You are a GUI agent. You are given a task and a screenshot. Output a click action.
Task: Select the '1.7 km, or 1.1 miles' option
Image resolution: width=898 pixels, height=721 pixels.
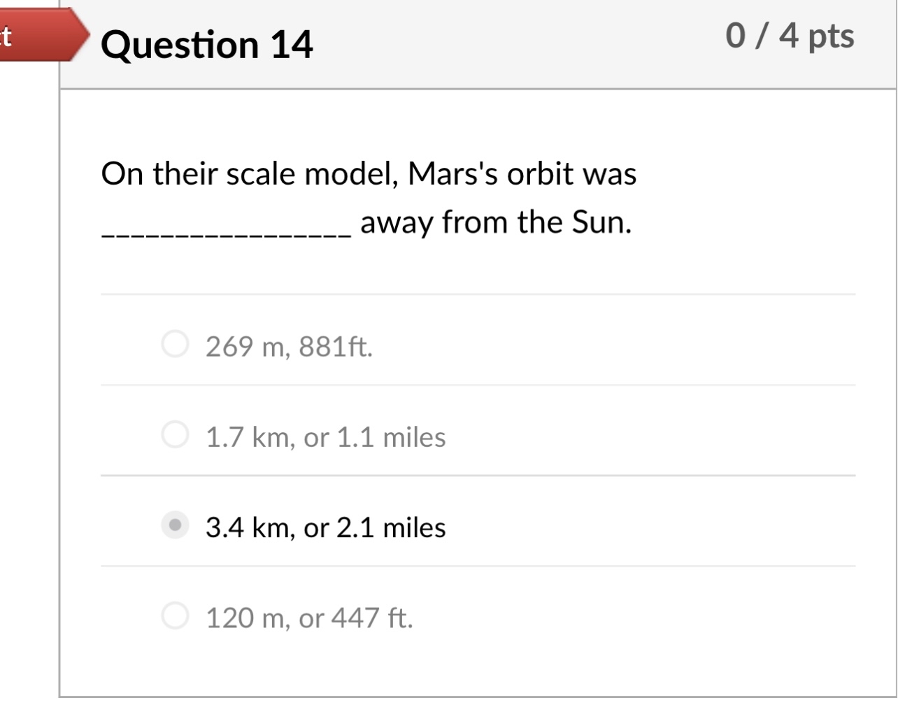(x=174, y=434)
